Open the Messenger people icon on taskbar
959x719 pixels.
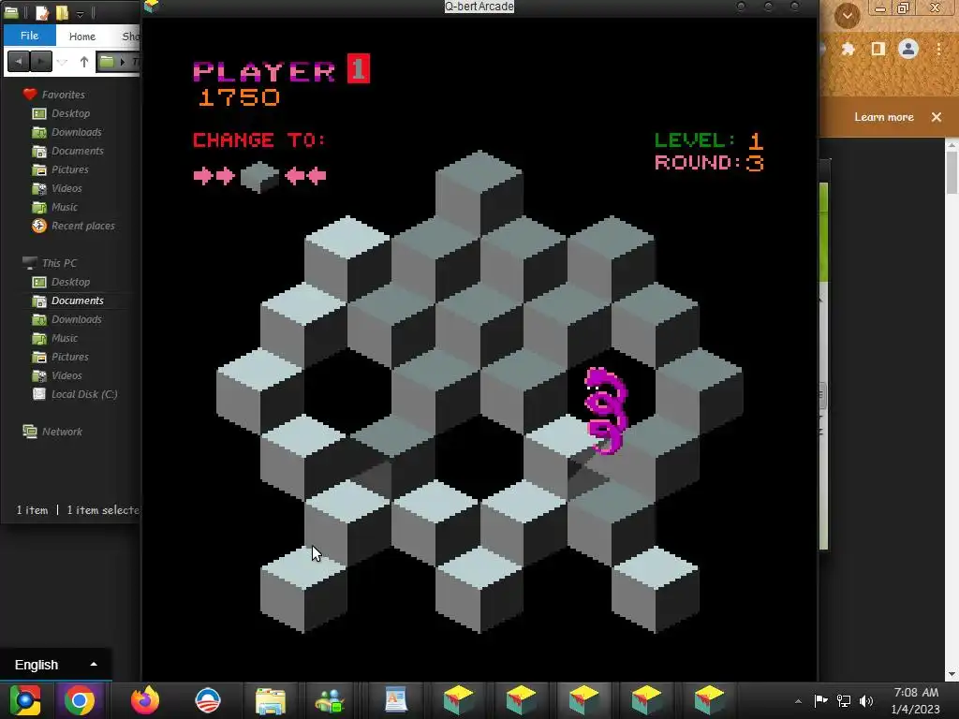point(331,701)
